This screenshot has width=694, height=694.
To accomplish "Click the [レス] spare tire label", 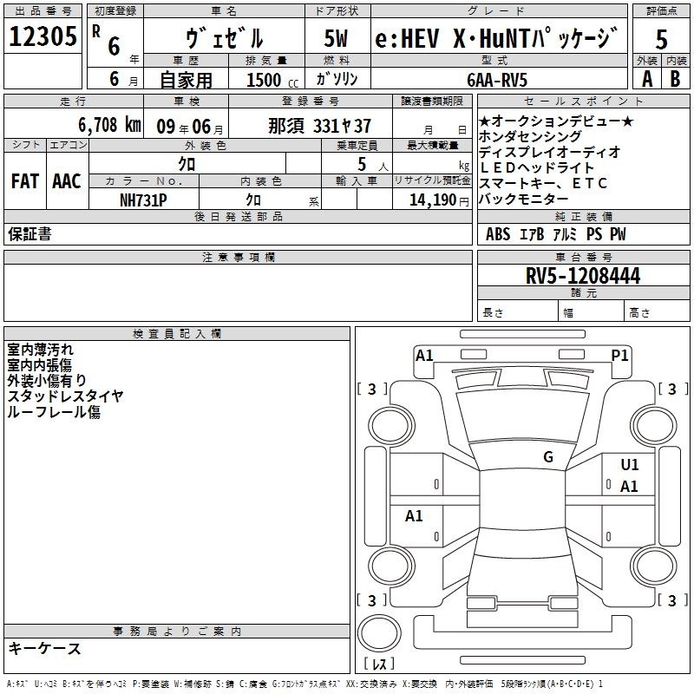I will click(x=379, y=664).
